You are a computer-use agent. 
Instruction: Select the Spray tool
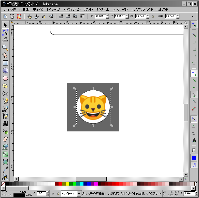click(x=5, y=132)
